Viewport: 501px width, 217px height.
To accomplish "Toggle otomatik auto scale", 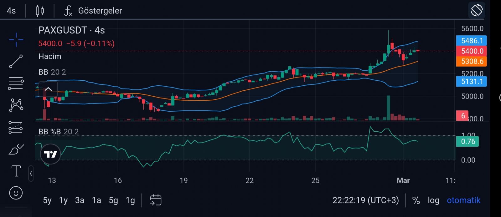I will pyautogui.click(x=463, y=200).
